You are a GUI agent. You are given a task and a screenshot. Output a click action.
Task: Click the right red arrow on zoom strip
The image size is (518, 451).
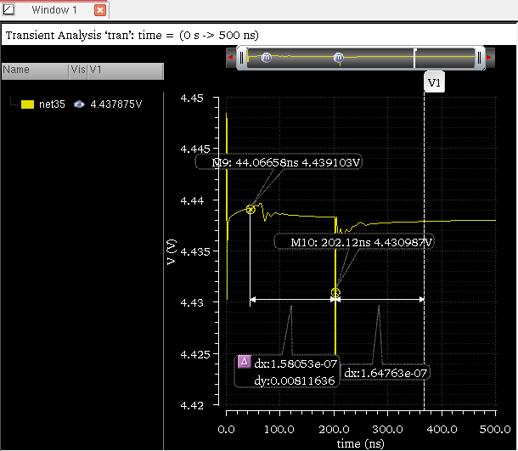click(x=489, y=58)
